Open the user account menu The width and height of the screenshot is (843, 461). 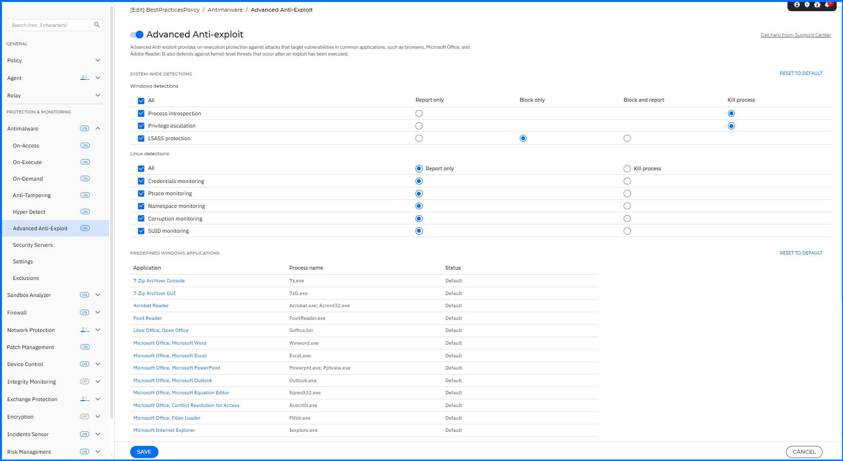point(797,4)
